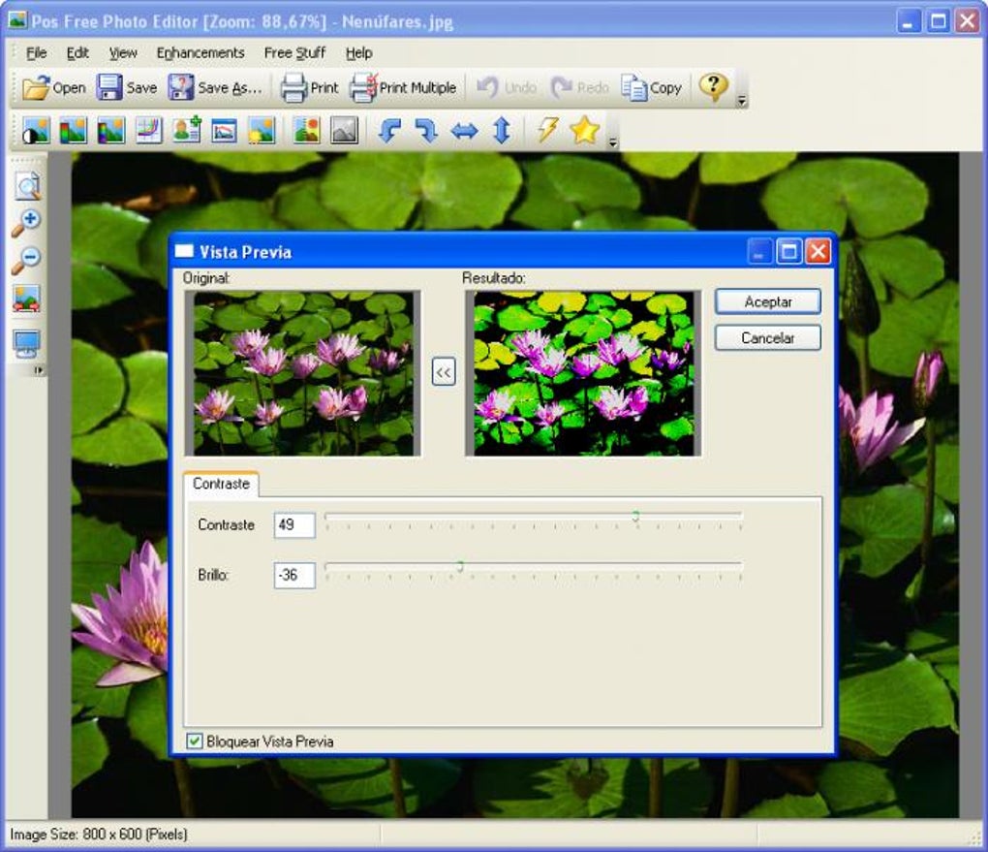Click the Resultado preview thumbnail
This screenshot has height=852, width=988.
(583, 373)
